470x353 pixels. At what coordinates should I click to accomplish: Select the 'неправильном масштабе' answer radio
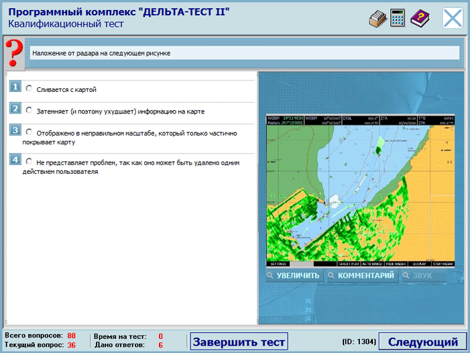pos(29,132)
